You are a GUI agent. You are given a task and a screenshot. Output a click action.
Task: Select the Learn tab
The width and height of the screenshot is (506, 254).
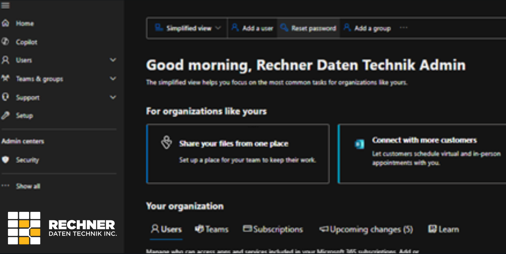444,229
